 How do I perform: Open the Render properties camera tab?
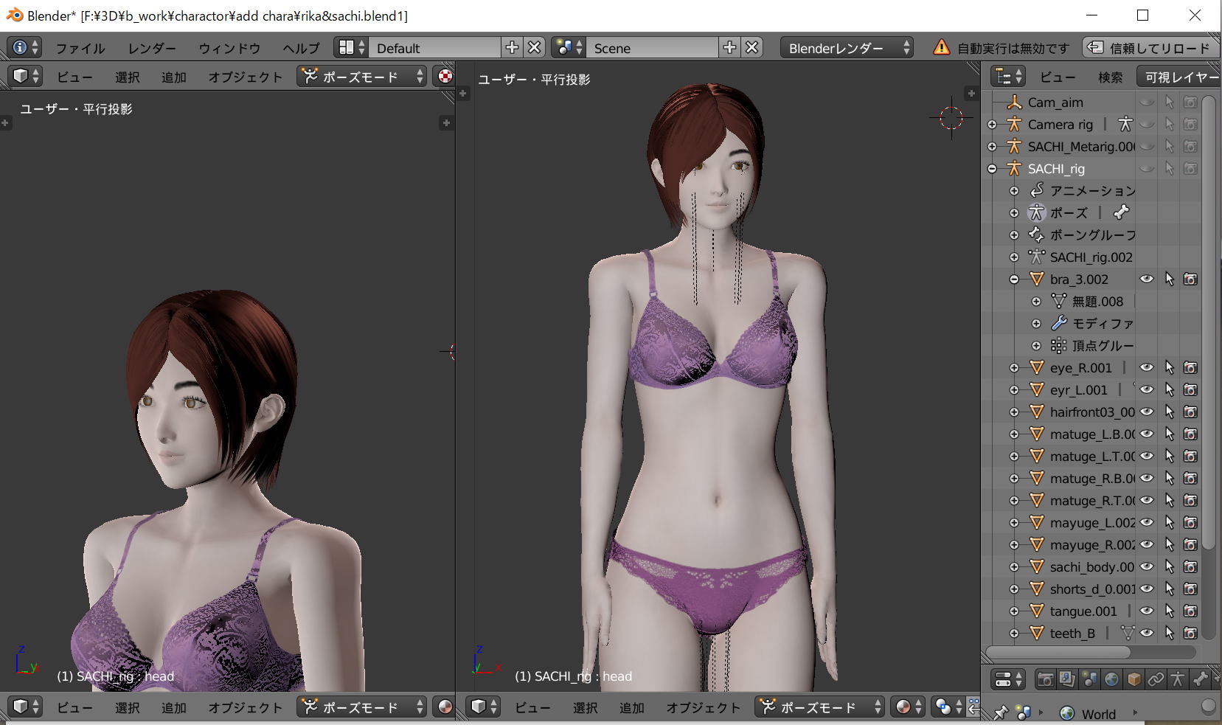(x=1044, y=679)
